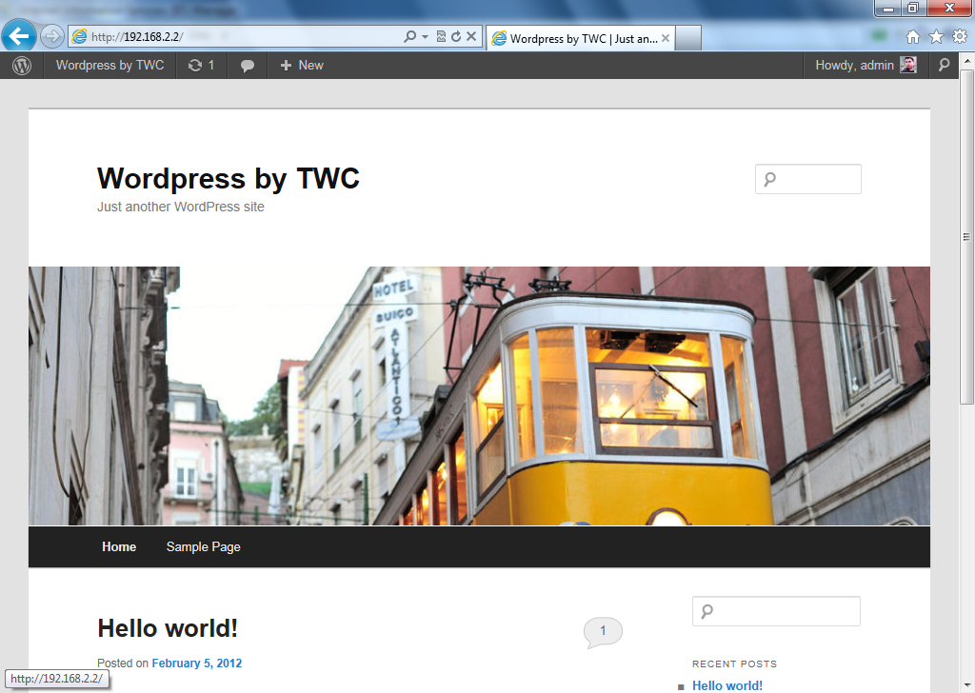
Task: Click the Internet Explorer page icon in address bar
Action: point(79,37)
